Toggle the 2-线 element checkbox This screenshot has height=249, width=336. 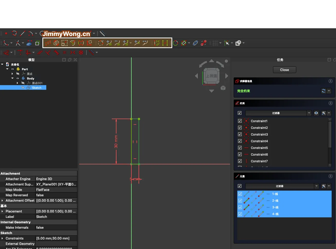click(x=240, y=201)
